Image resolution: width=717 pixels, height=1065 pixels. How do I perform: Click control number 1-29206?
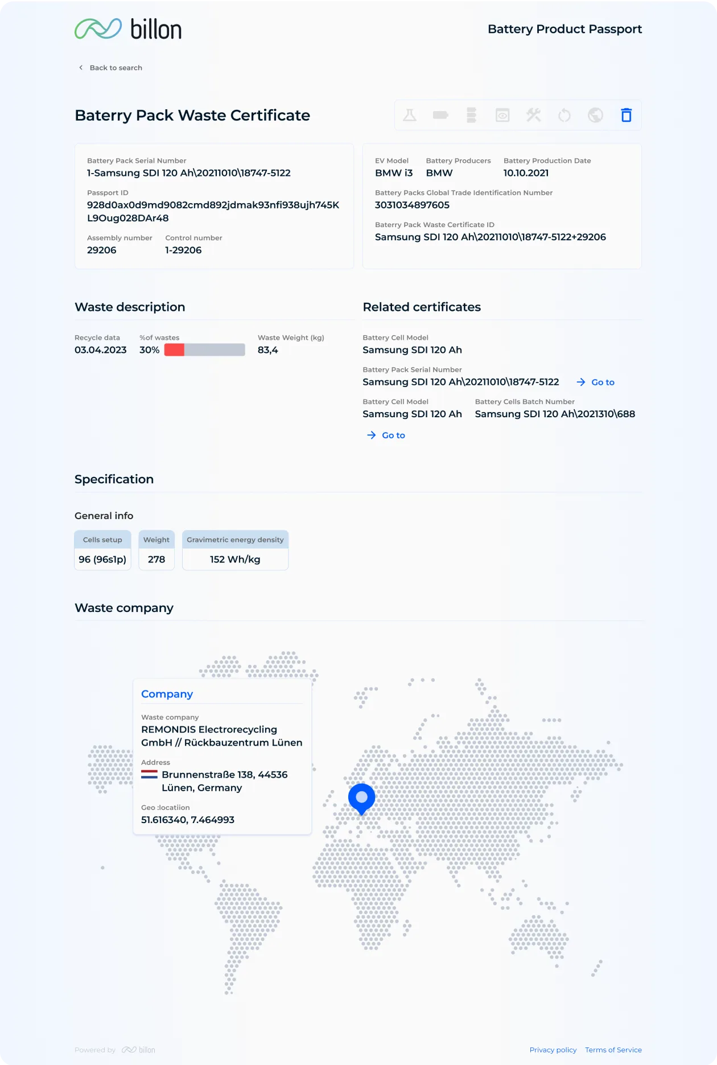pos(183,250)
